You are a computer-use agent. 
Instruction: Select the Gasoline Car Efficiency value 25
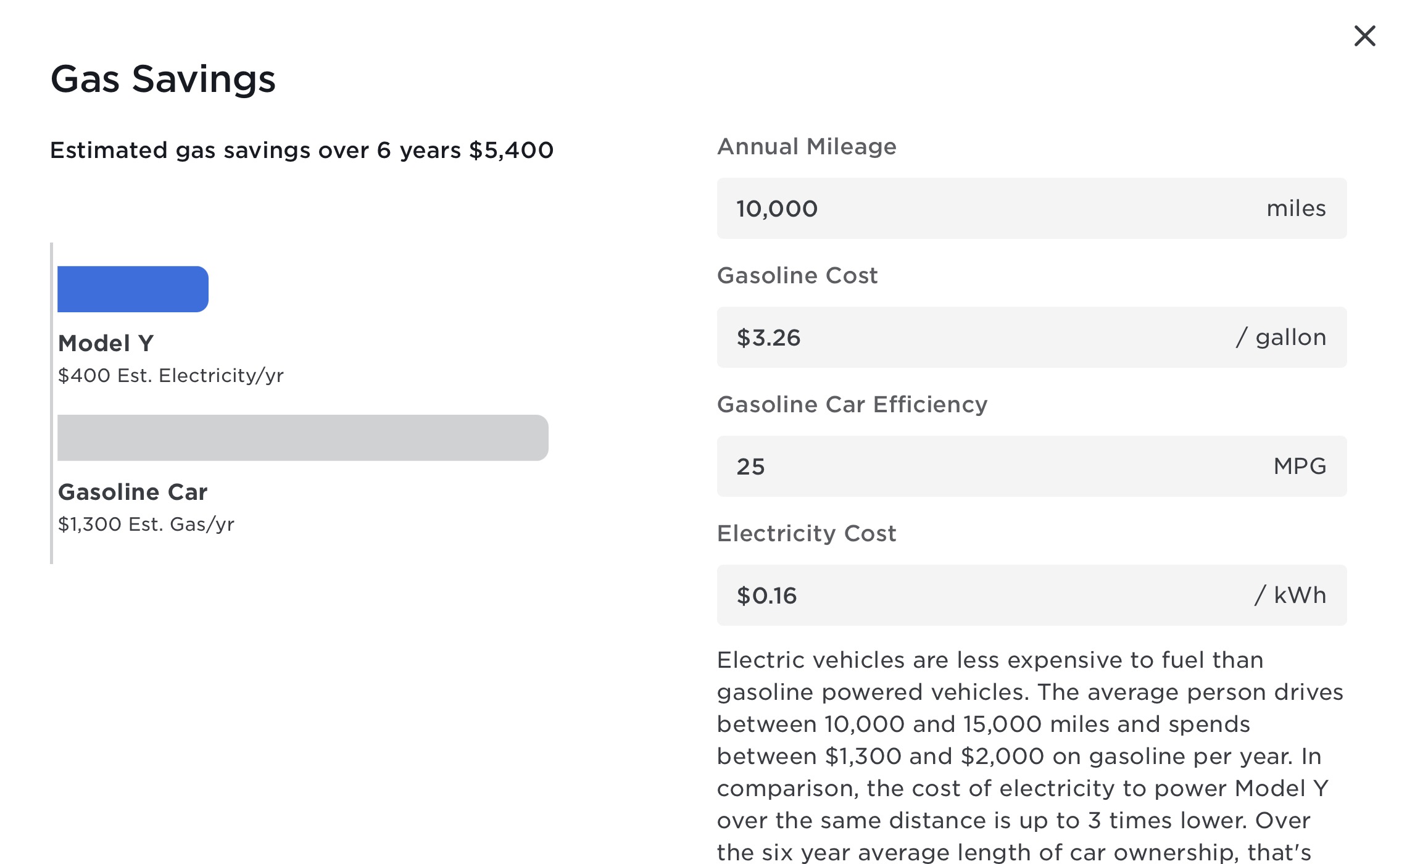750,467
